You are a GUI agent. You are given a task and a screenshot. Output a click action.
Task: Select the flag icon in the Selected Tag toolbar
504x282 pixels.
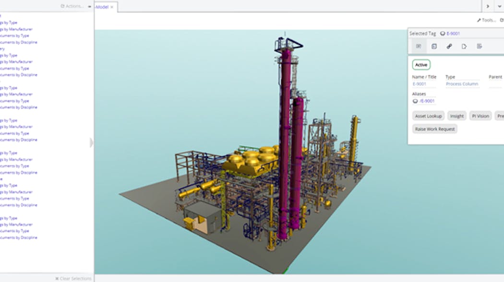(x=464, y=47)
